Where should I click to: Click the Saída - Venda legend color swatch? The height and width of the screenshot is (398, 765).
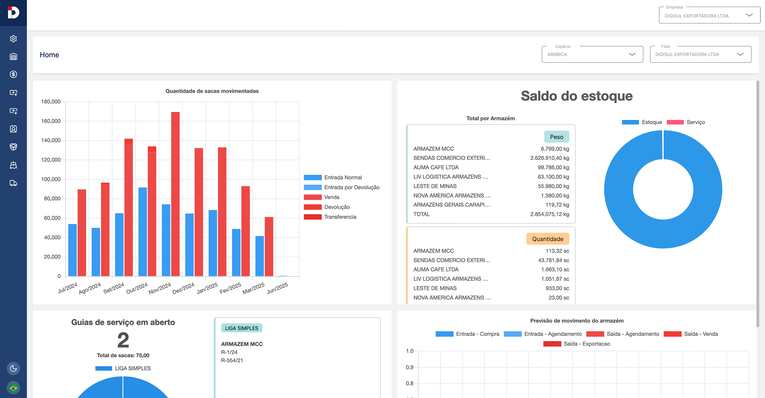point(672,334)
